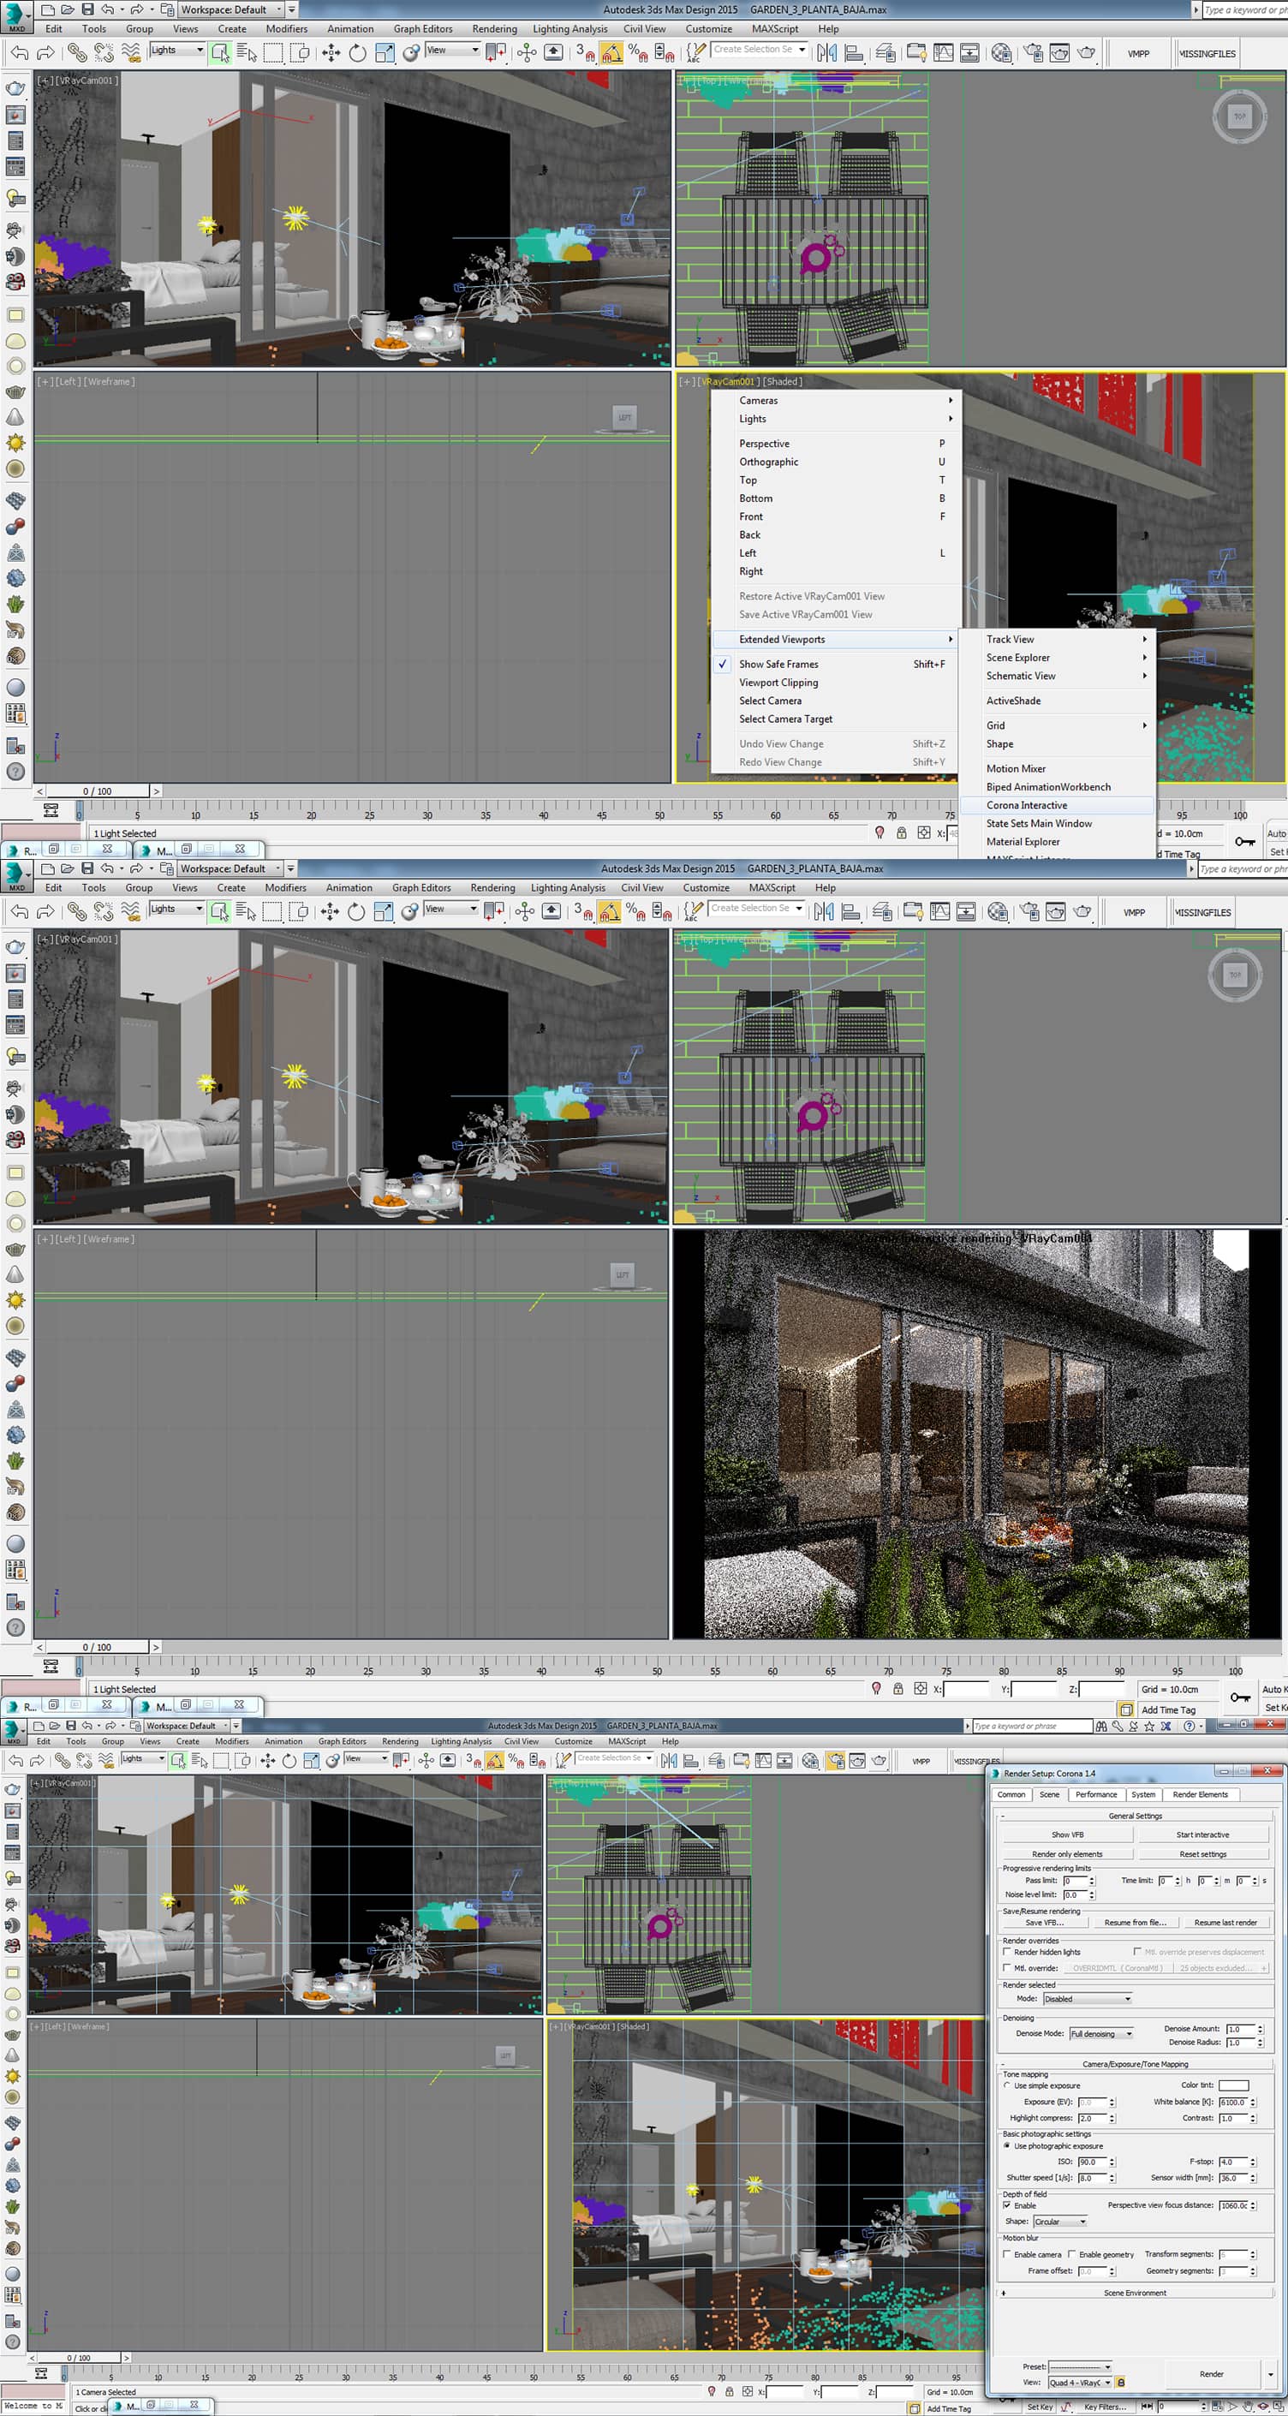Check Motion blur Enable camera
Image resolution: width=1288 pixels, height=2416 pixels.
point(1007,2255)
